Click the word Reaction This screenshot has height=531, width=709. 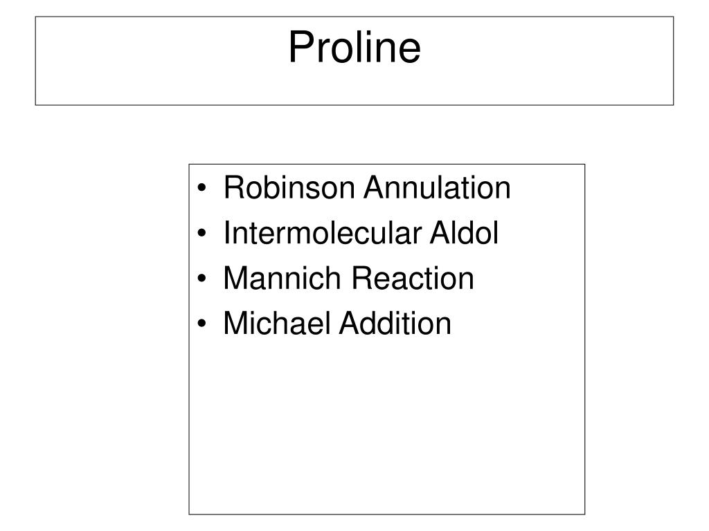pyautogui.click(x=413, y=278)
